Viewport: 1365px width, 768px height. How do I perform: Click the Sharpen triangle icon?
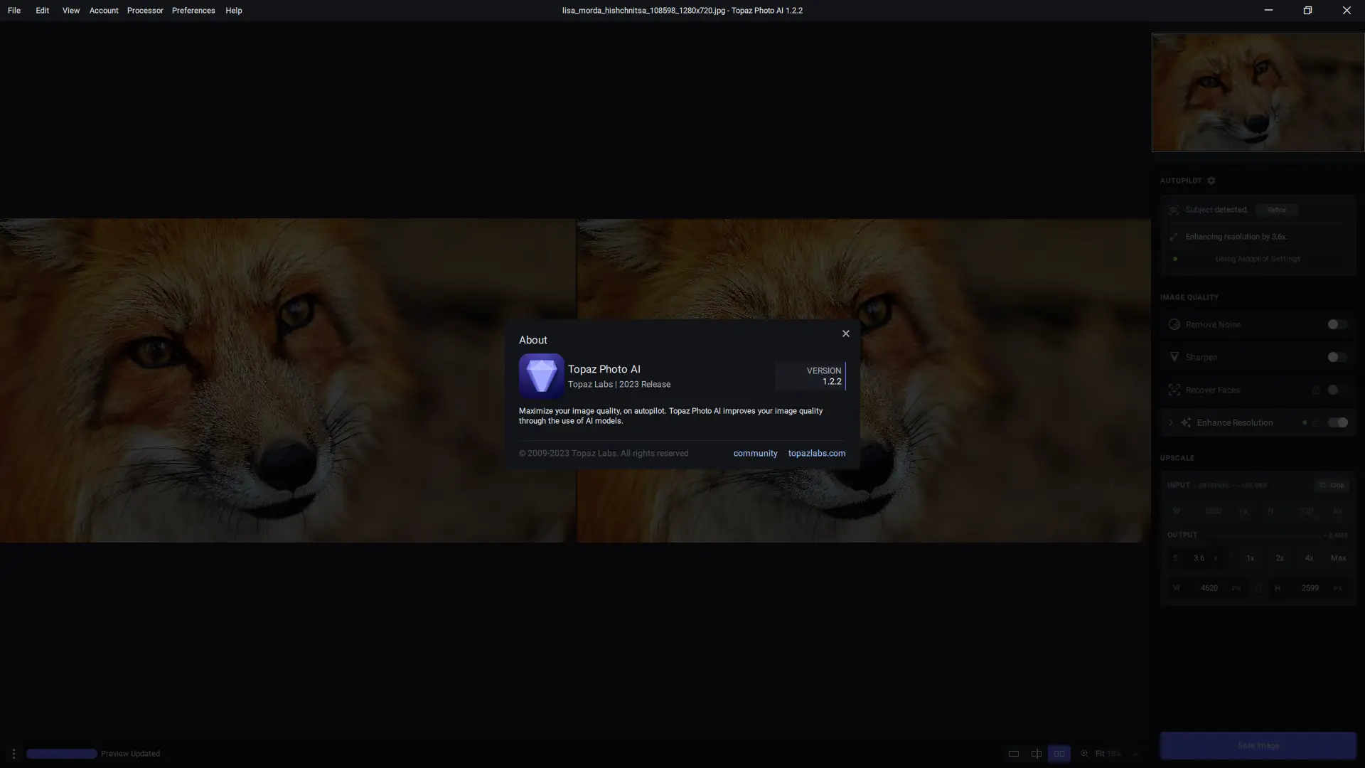[1174, 357]
